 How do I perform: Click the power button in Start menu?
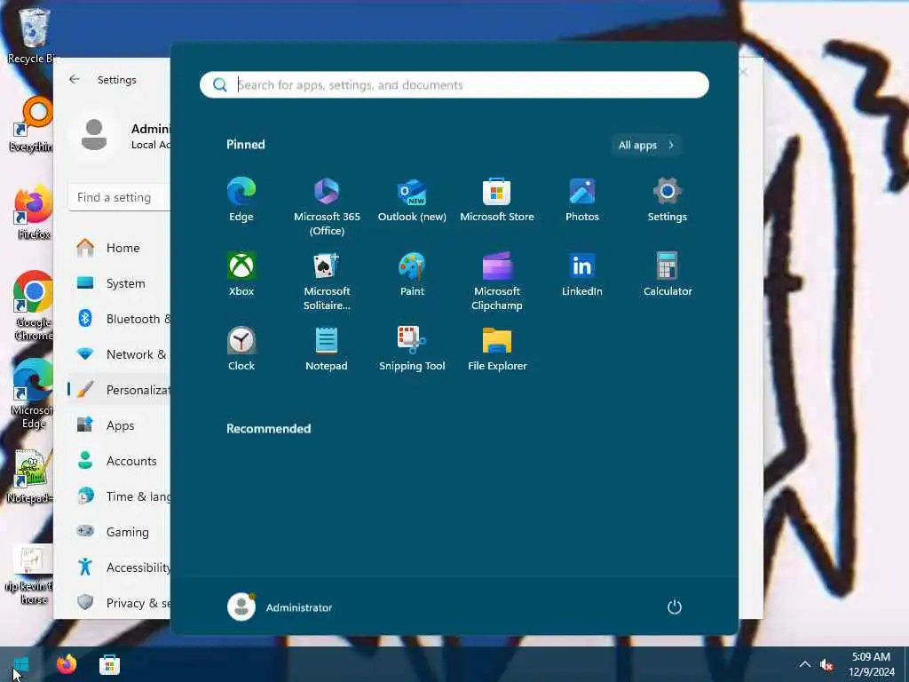coord(675,607)
